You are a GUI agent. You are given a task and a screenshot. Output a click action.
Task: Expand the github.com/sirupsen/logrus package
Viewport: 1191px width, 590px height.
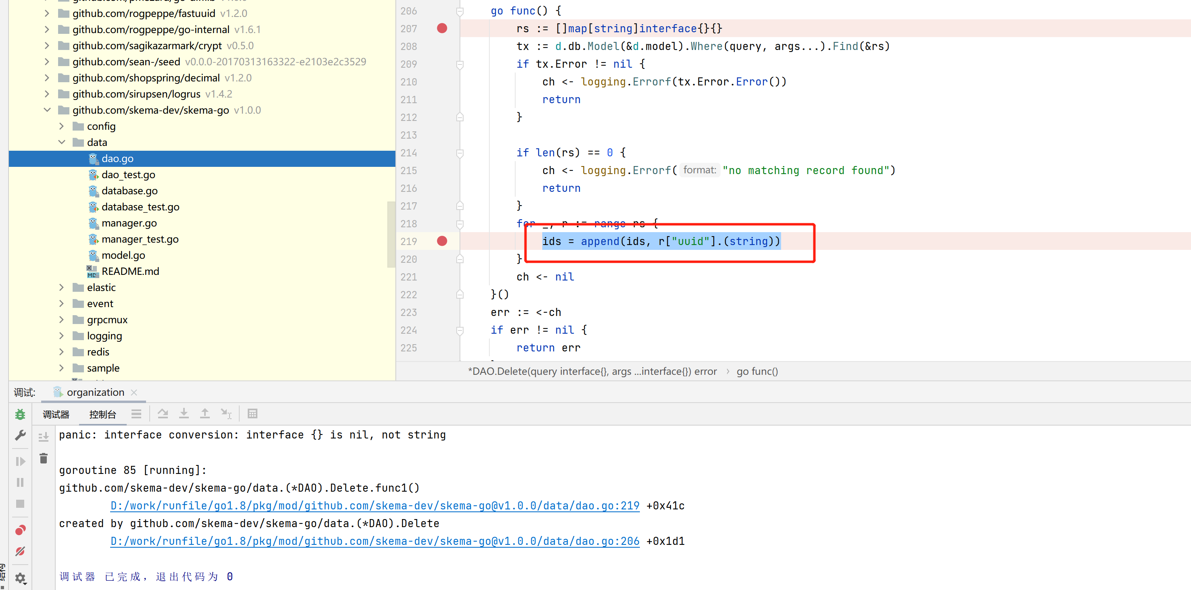pyautogui.click(x=47, y=94)
